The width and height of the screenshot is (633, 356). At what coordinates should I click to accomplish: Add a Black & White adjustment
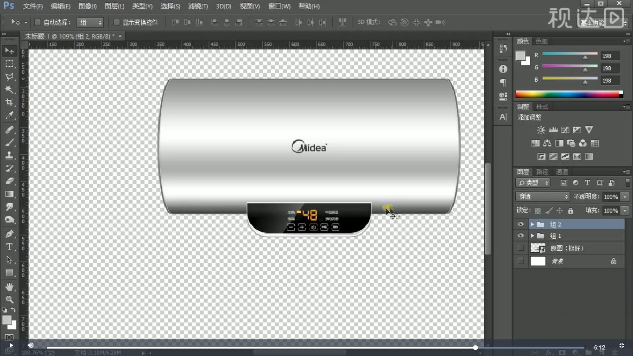coord(559,143)
